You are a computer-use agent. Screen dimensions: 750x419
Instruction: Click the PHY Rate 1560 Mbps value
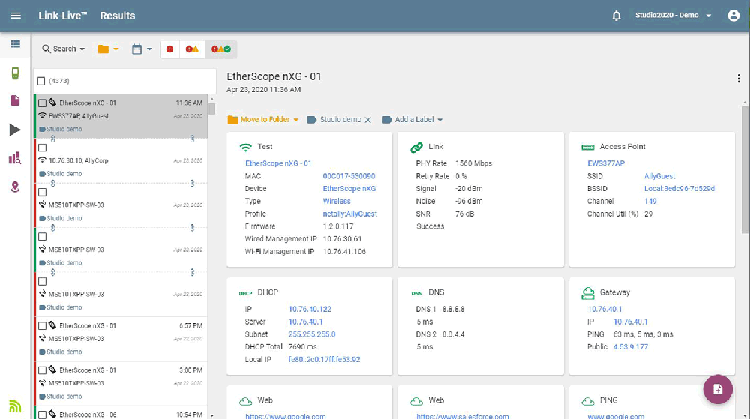[473, 163]
